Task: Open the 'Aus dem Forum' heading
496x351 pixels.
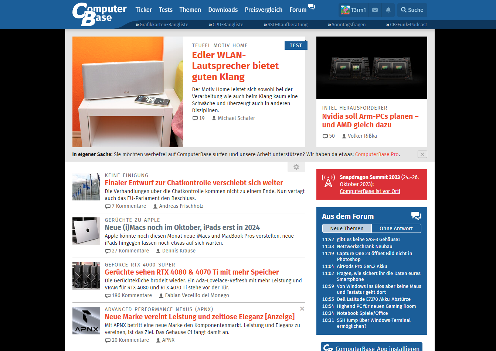Action: tap(348, 216)
